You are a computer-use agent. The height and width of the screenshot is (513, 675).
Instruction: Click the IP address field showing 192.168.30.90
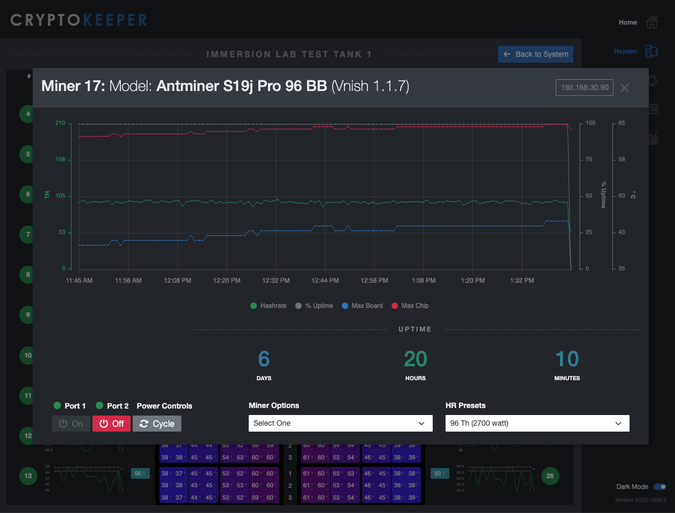click(584, 87)
